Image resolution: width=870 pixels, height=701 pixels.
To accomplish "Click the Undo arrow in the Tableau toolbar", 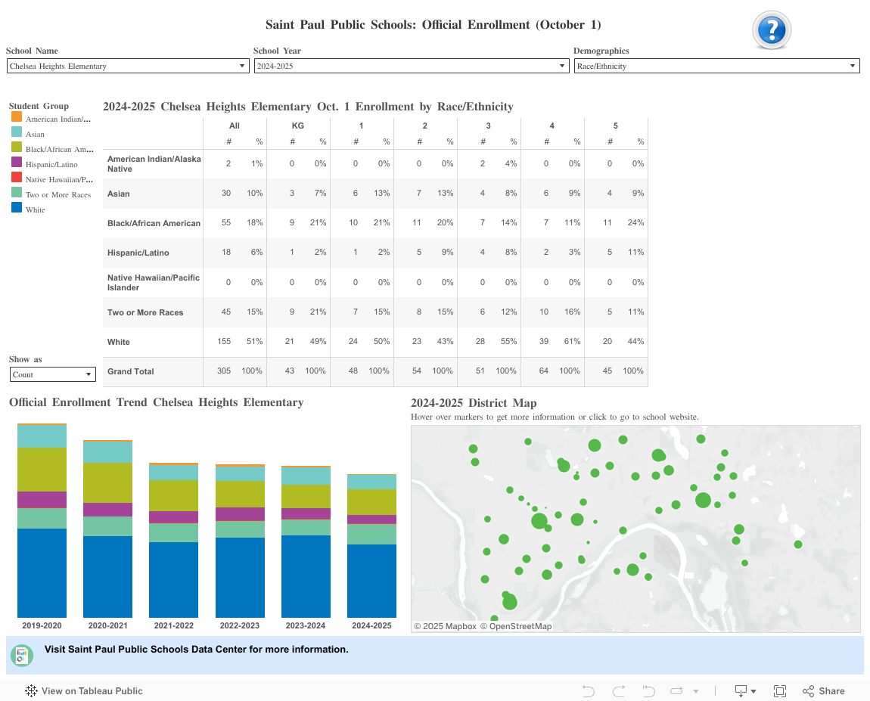I will (589, 690).
